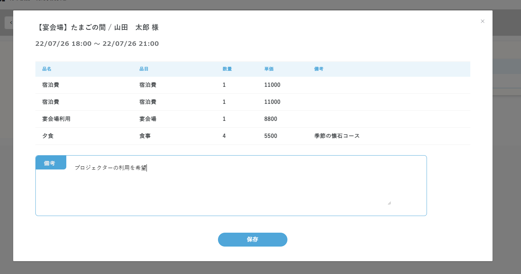Click the 数量 column header
The height and width of the screenshot is (274, 521).
coord(227,69)
